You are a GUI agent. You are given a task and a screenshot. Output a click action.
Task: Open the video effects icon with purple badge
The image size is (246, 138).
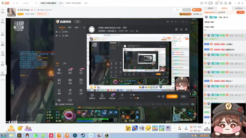point(112,95)
